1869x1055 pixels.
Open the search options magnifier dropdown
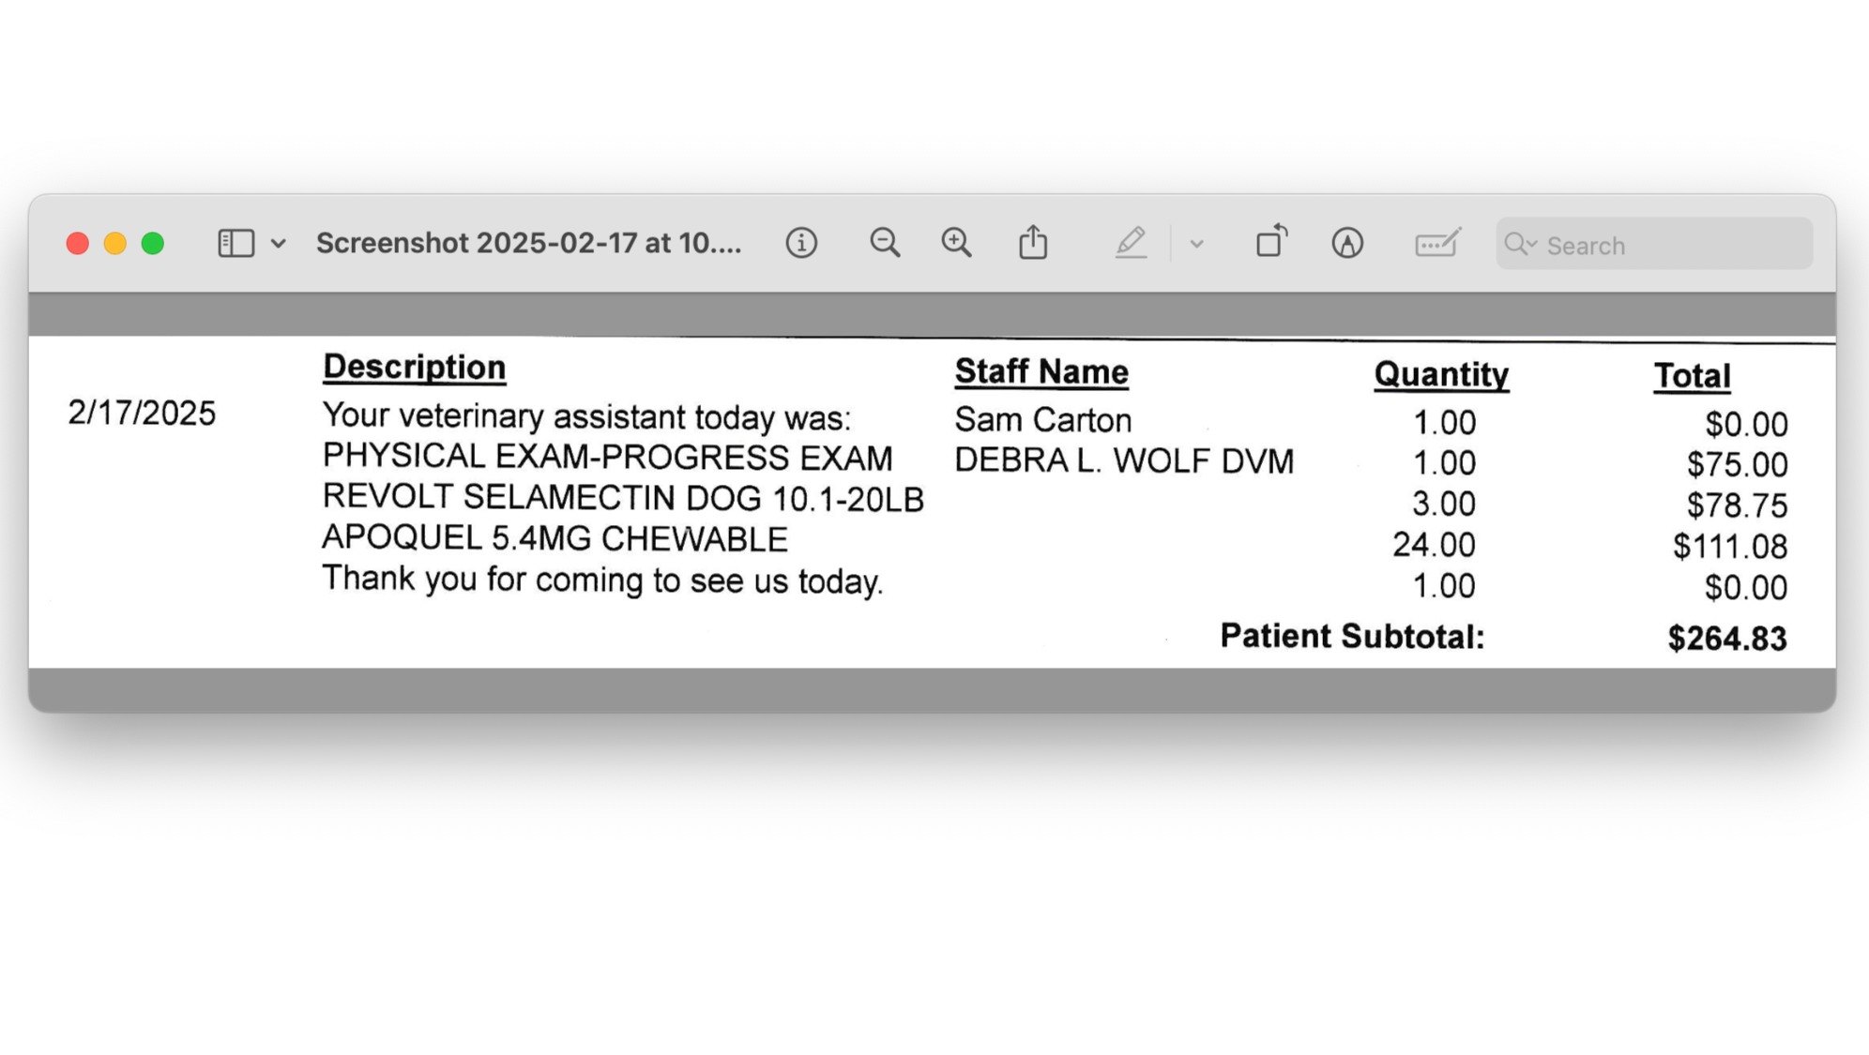click(x=1520, y=245)
